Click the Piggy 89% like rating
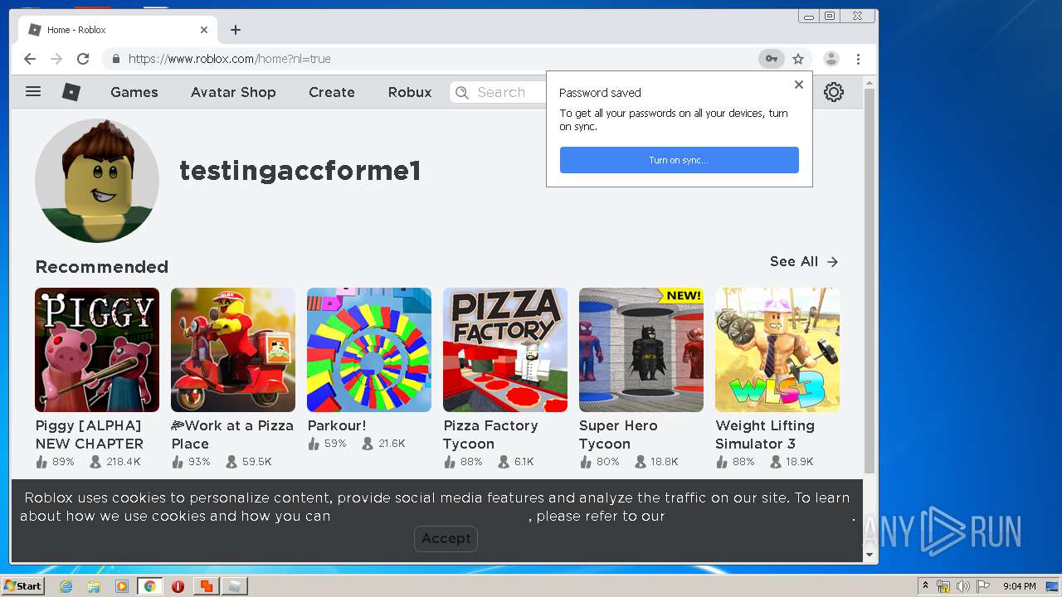 tap(55, 462)
